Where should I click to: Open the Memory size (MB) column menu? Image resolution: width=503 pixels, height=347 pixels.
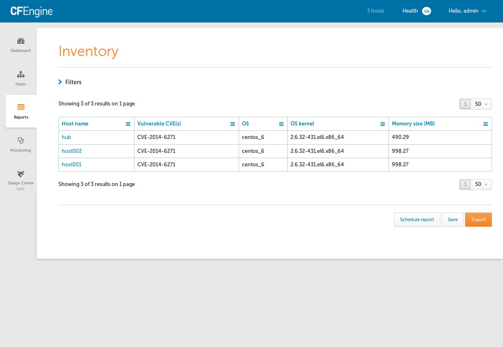click(485, 124)
